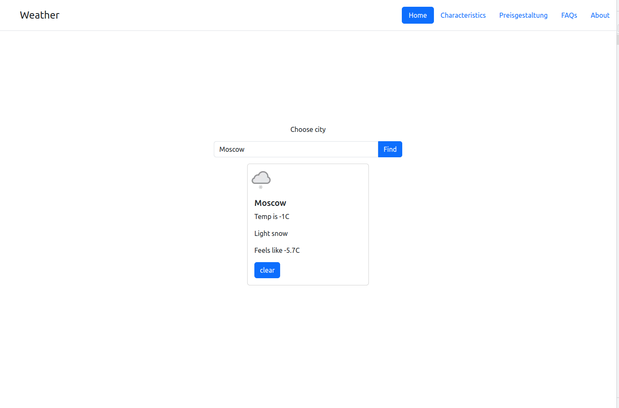Click the 'Light snow' description

pos(271,233)
